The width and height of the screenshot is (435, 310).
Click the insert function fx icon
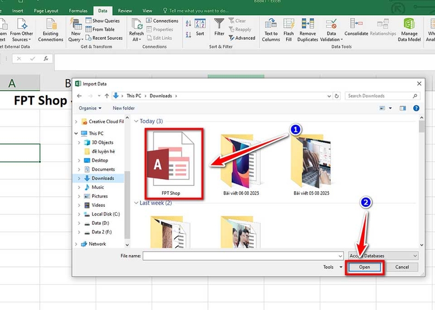point(46,59)
